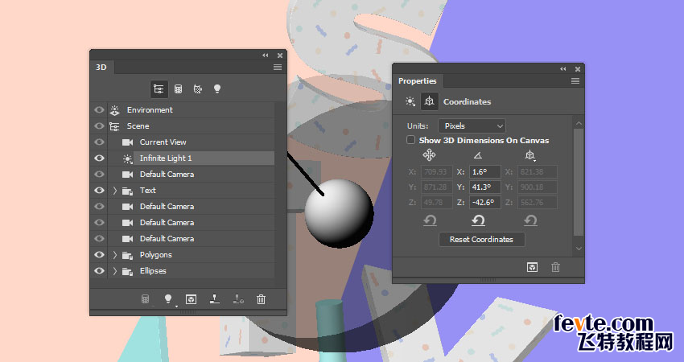
Task: Filter 3D panel by whole scene
Action: tap(159, 89)
